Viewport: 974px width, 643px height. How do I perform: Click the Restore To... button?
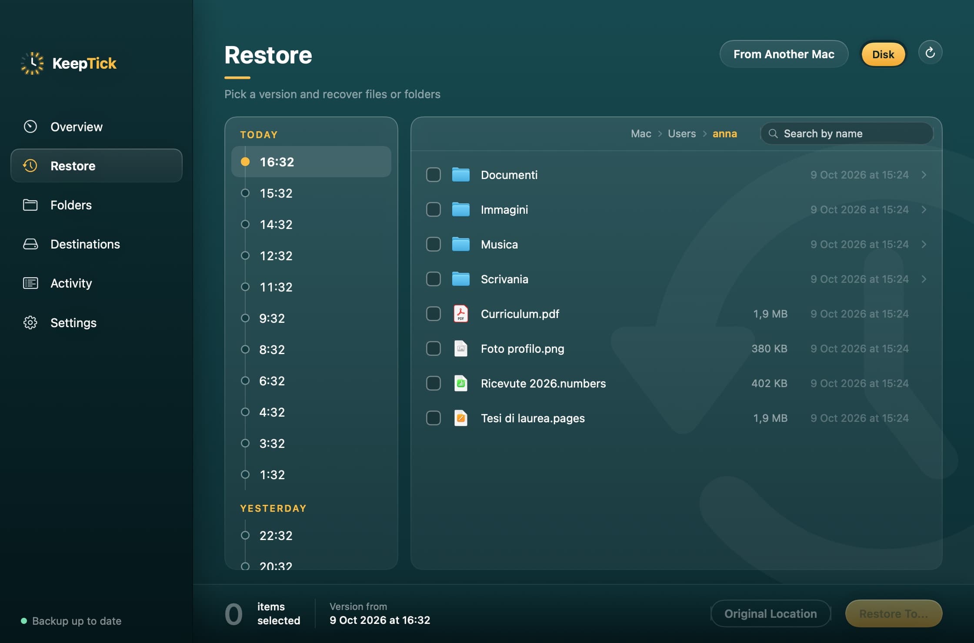click(893, 613)
